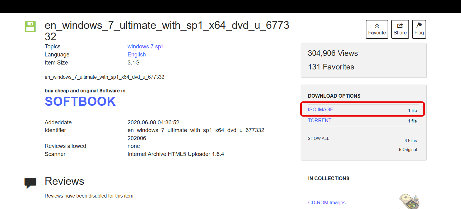Flag this item with the Flag button

[x=419, y=29]
